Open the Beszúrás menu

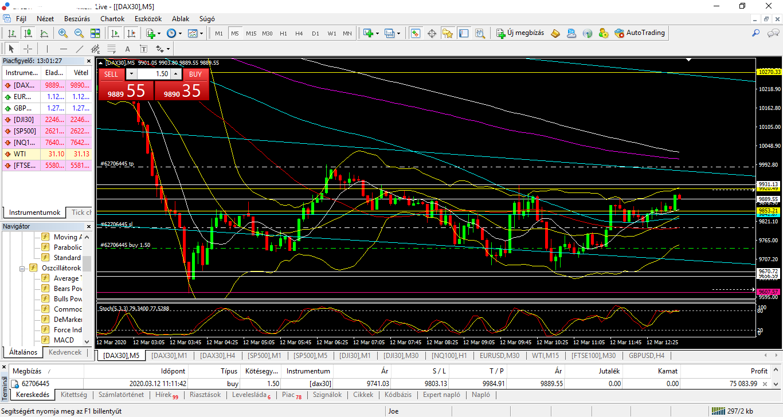pos(77,19)
